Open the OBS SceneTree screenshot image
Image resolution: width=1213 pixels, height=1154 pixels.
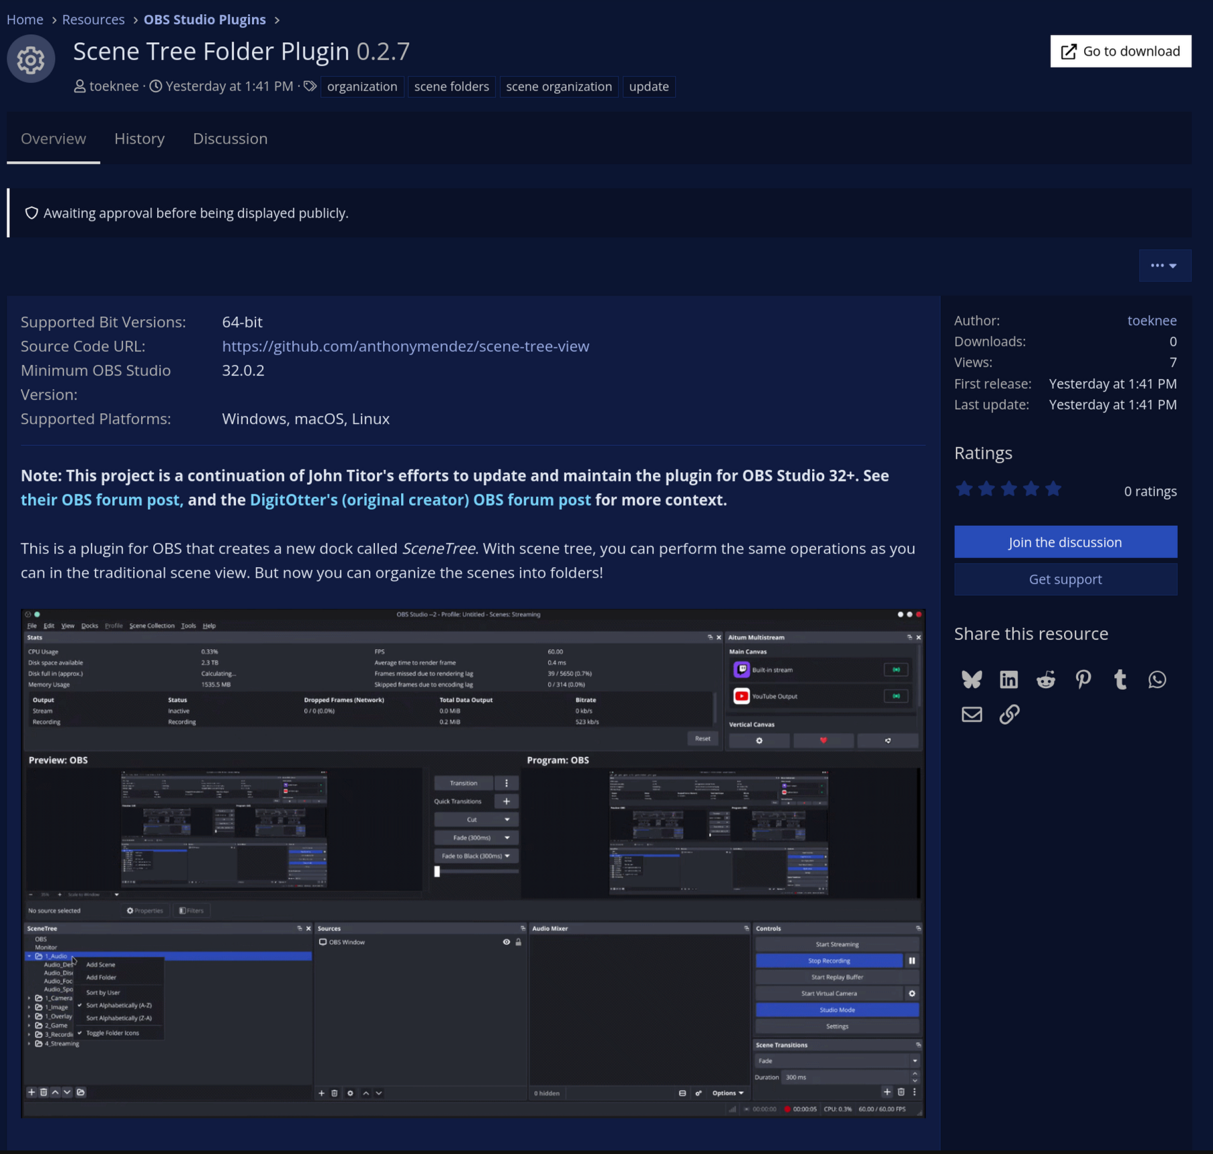tap(473, 863)
